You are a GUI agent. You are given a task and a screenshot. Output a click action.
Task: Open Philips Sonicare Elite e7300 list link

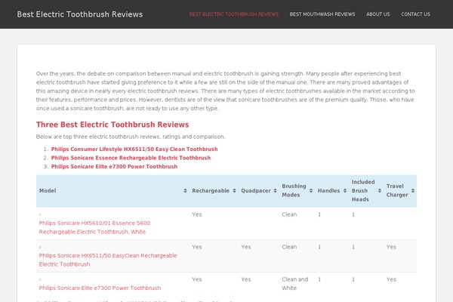coord(115,166)
